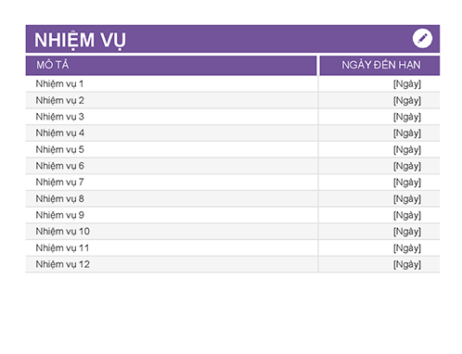The width and height of the screenshot is (462, 354).
Task: Select the Nhiệm vụ 4 cell
Action: point(172,133)
